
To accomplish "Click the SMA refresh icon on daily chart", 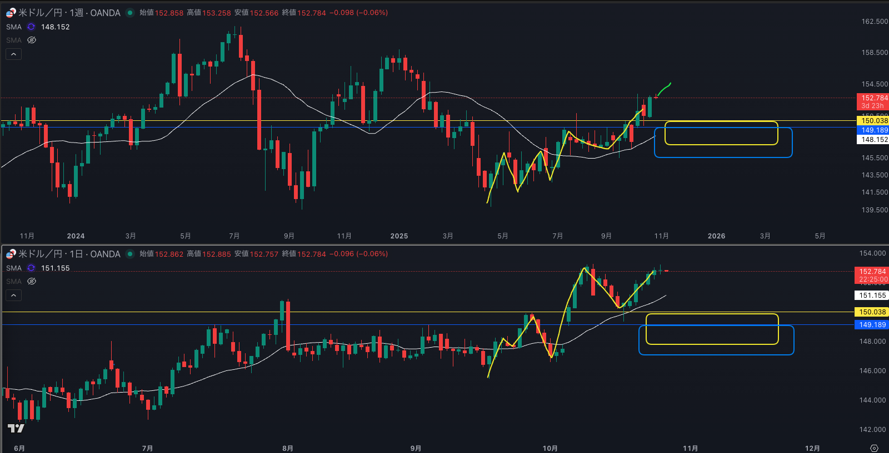I will coord(31,268).
